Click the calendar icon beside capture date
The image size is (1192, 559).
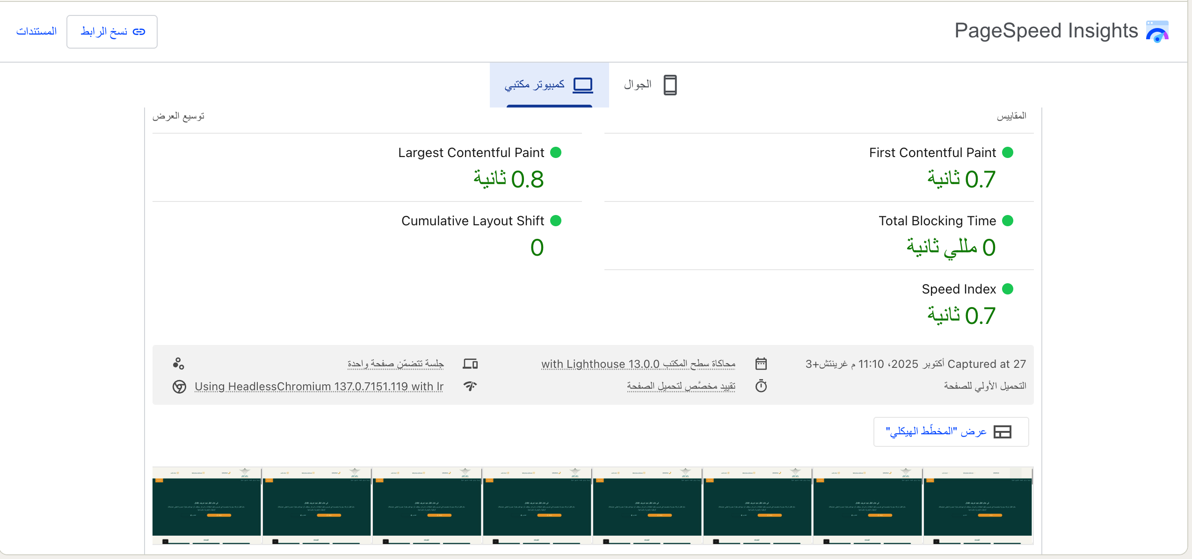tap(761, 364)
